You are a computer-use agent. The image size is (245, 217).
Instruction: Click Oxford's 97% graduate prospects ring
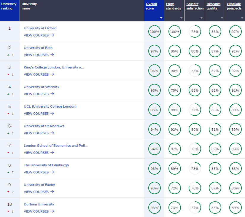coord(235,31)
